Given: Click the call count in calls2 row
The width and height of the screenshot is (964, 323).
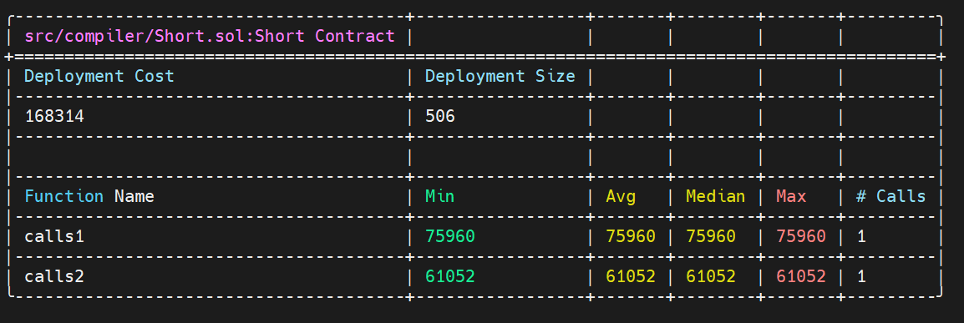Looking at the screenshot, I should [861, 276].
